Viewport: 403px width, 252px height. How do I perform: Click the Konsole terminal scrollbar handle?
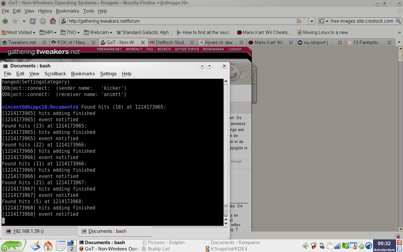[x=226, y=211]
